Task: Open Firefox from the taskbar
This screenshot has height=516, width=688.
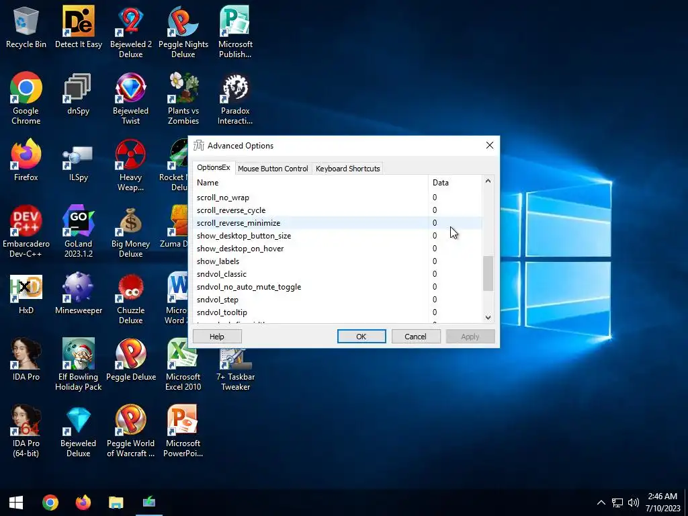Action: click(x=83, y=503)
